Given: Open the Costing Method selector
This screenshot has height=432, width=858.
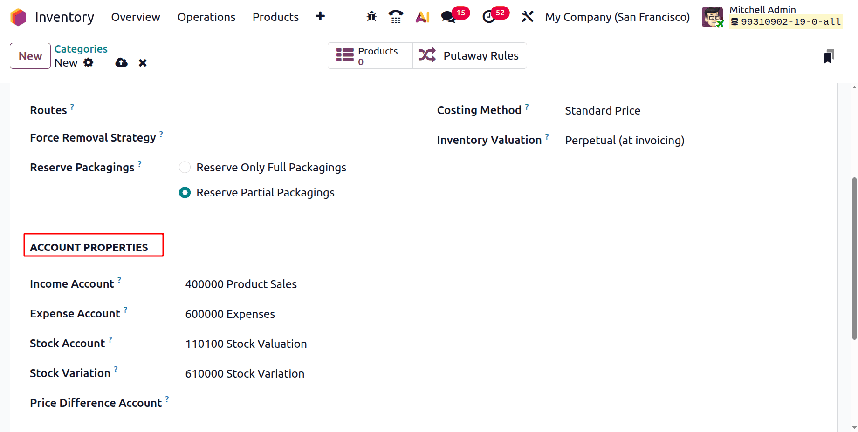Looking at the screenshot, I should coord(602,110).
